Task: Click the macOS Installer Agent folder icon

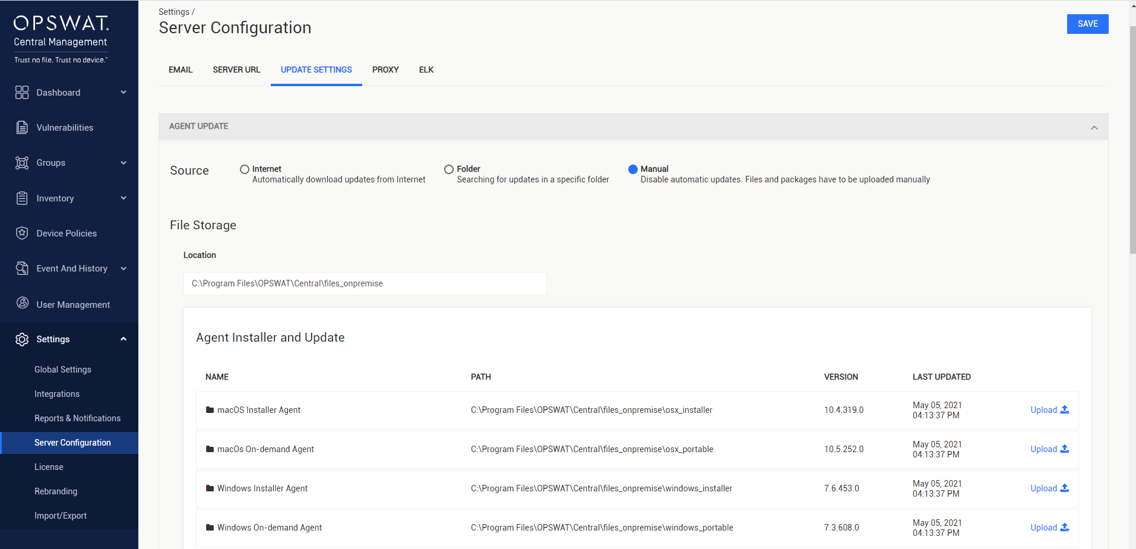Action: click(210, 410)
